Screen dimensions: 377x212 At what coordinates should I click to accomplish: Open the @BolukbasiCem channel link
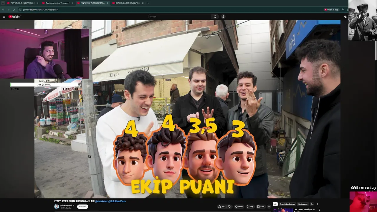[117, 201]
